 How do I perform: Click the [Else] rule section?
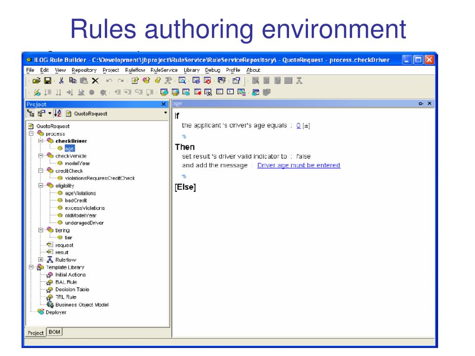point(185,187)
